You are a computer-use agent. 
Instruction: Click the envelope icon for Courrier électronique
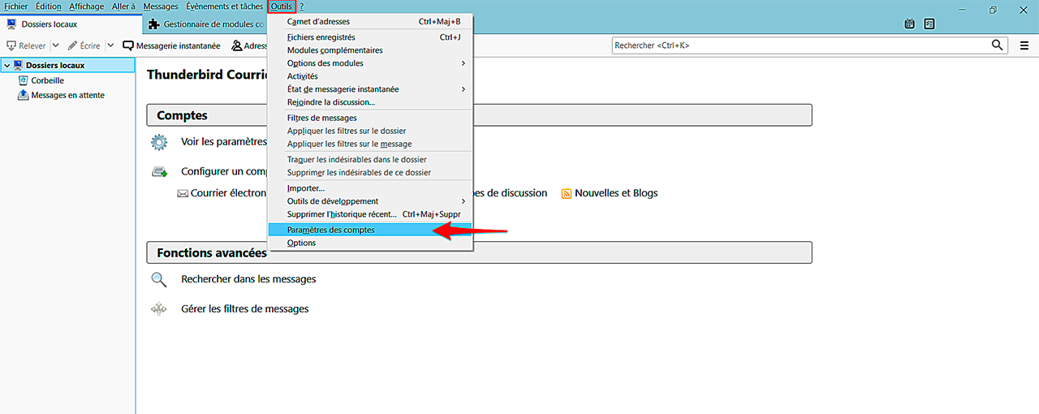pos(183,193)
